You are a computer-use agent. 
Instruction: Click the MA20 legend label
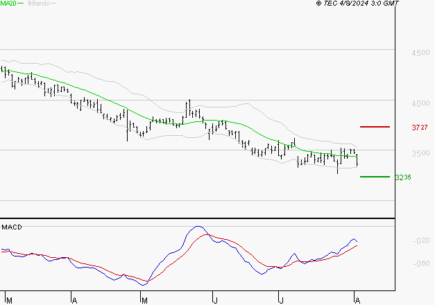[x=8, y=3]
